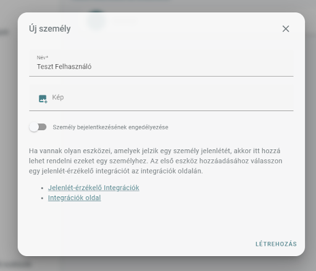Open the Kép picture upload field

161,98
